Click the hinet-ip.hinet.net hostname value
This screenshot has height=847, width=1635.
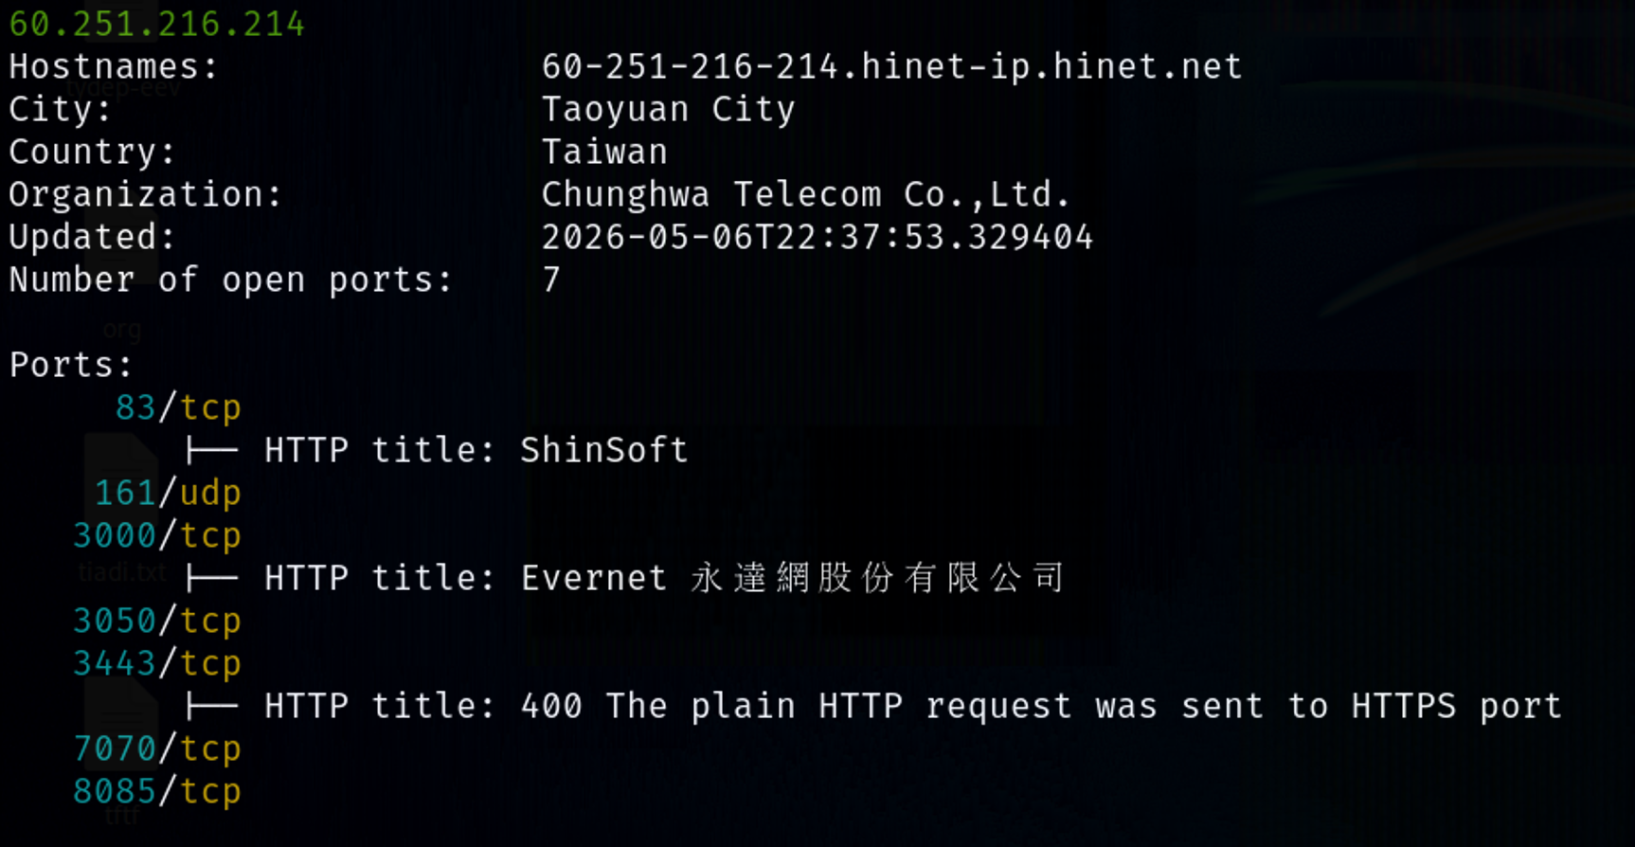[891, 66]
